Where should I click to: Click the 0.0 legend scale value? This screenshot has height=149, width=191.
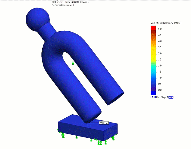click(160, 90)
